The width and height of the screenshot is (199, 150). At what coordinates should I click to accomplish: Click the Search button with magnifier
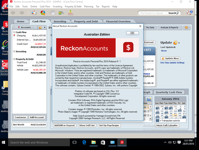click(x=173, y=13)
